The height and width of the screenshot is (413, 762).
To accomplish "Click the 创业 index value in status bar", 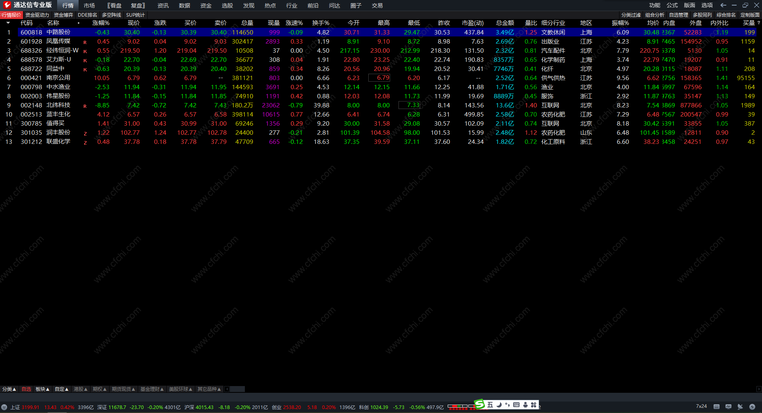I will [292, 407].
